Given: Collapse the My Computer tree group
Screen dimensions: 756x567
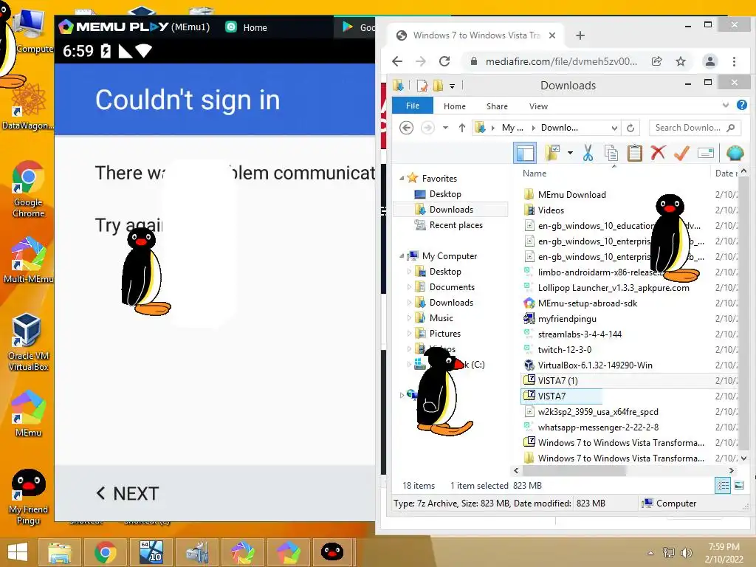Looking at the screenshot, I should 402,256.
